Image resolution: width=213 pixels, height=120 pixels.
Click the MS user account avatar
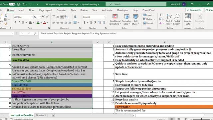click(x=184, y=4)
